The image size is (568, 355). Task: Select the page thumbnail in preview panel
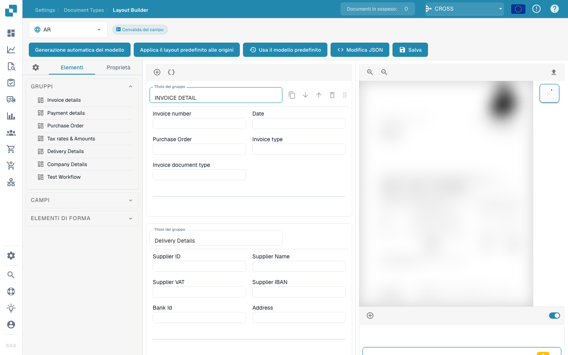coord(549,93)
